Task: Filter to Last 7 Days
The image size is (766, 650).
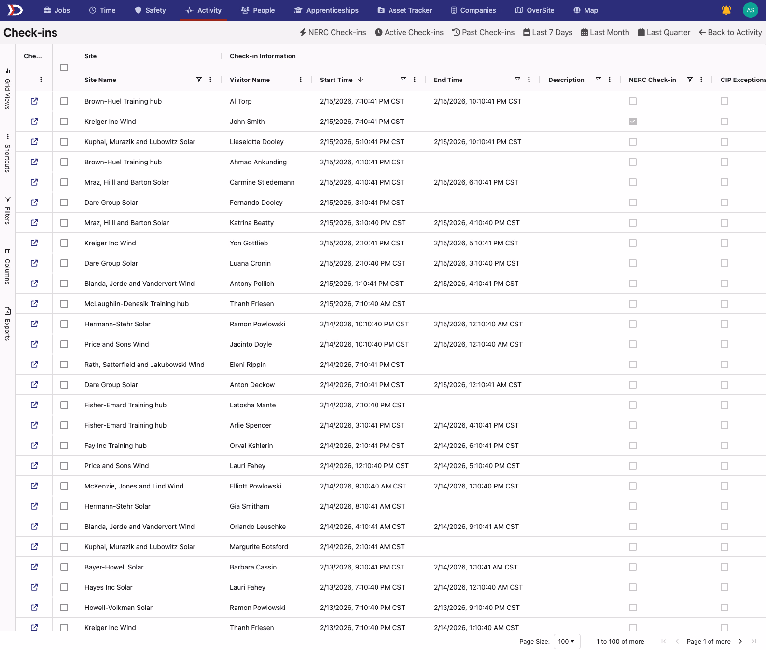Action: [548, 32]
